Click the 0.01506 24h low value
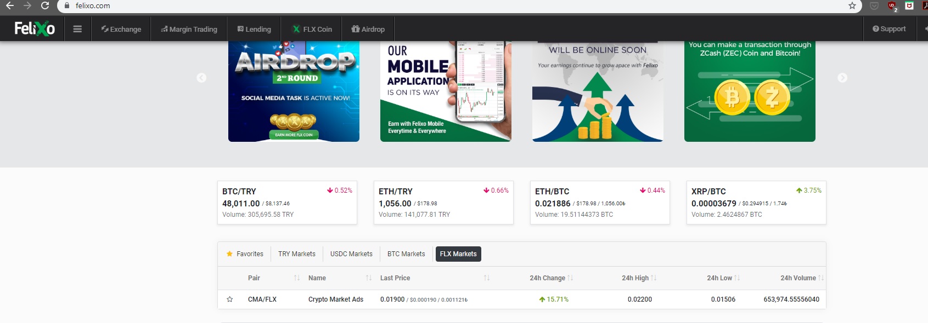 [x=723, y=299]
